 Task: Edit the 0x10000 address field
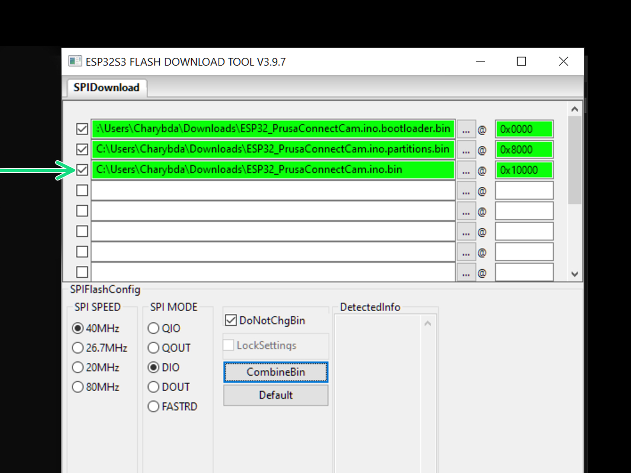524,170
